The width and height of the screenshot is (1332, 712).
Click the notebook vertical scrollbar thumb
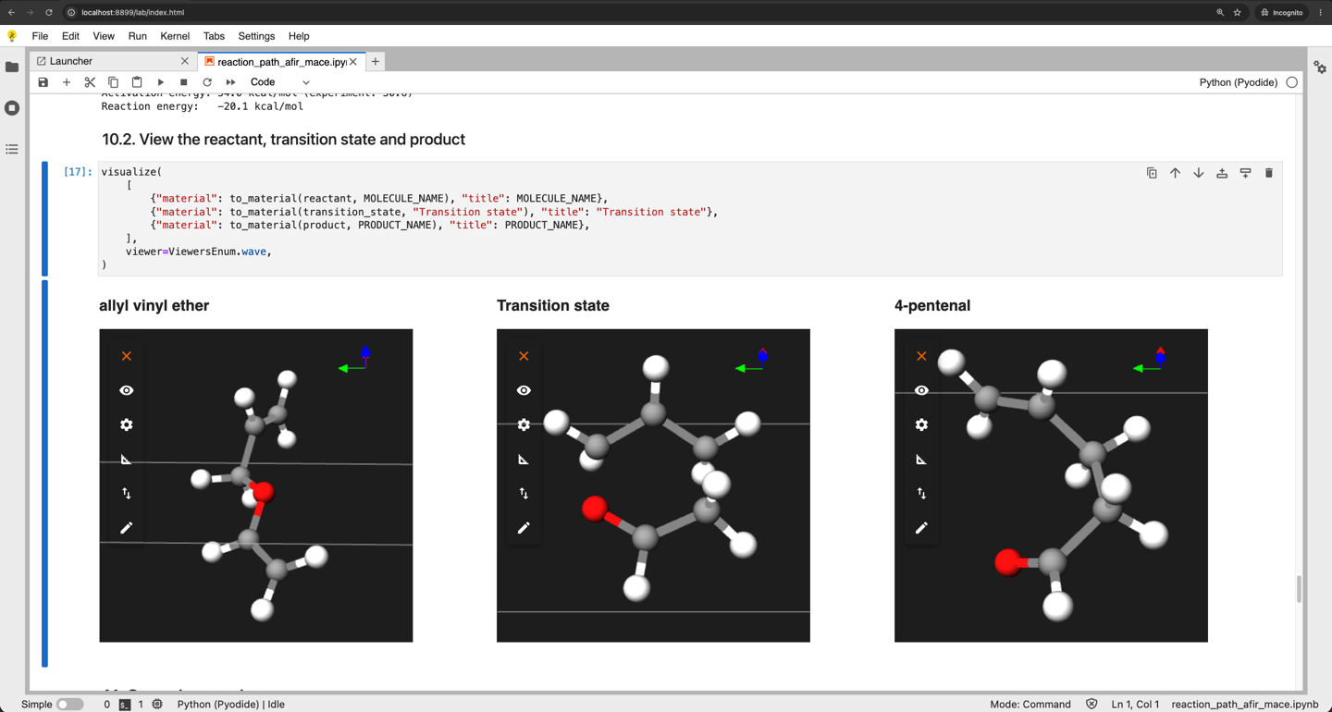(1299, 589)
